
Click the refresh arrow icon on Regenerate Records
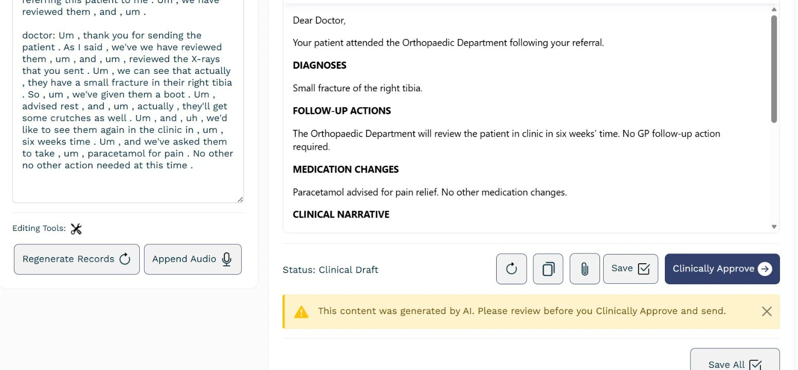click(124, 259)
